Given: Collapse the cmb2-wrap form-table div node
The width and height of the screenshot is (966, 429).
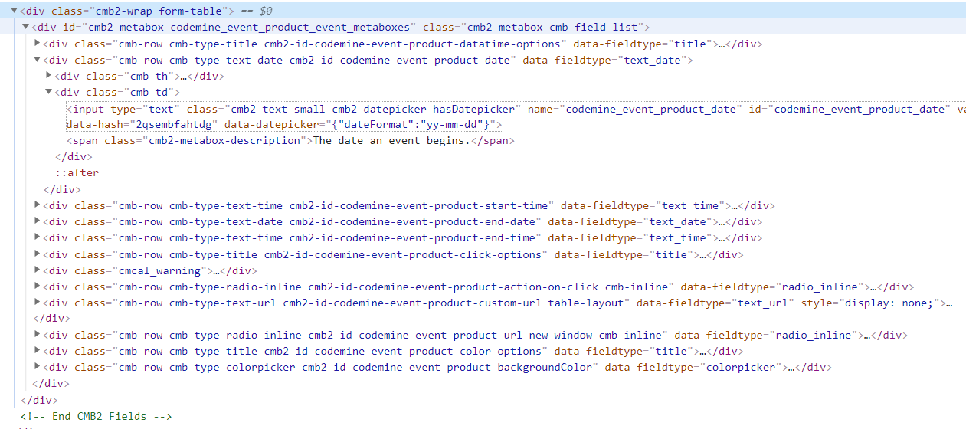Looking at the screenshot, I should coord(15,11).
